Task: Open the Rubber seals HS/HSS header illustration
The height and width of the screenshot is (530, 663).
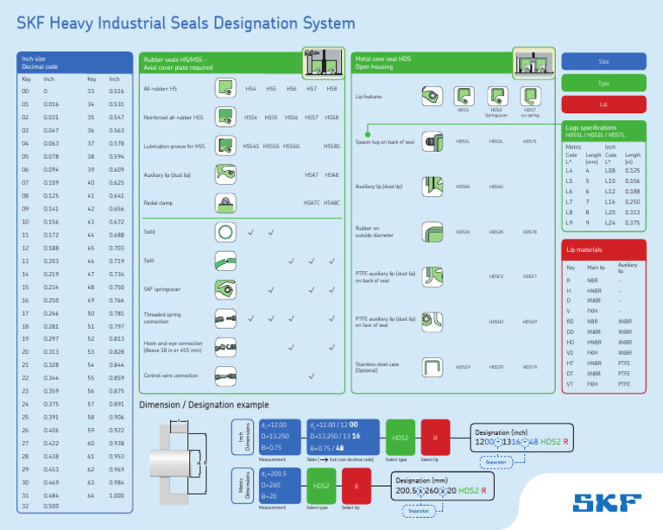Action: point(324,63)
